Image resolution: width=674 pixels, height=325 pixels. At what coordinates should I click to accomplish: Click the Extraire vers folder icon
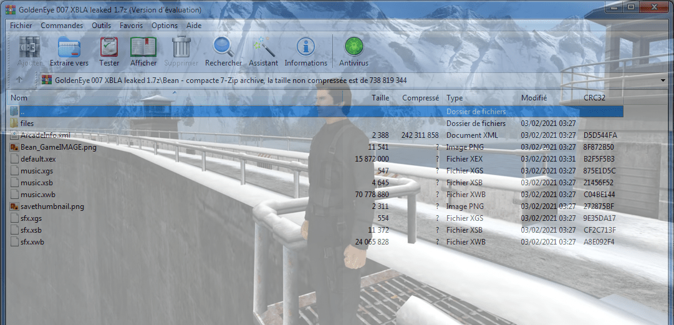(x=69, y=46)
